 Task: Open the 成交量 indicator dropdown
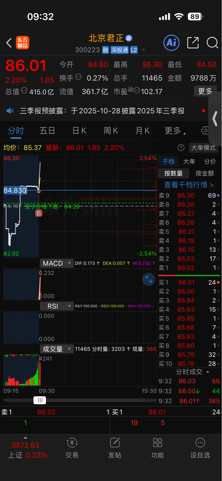(57, 349)
